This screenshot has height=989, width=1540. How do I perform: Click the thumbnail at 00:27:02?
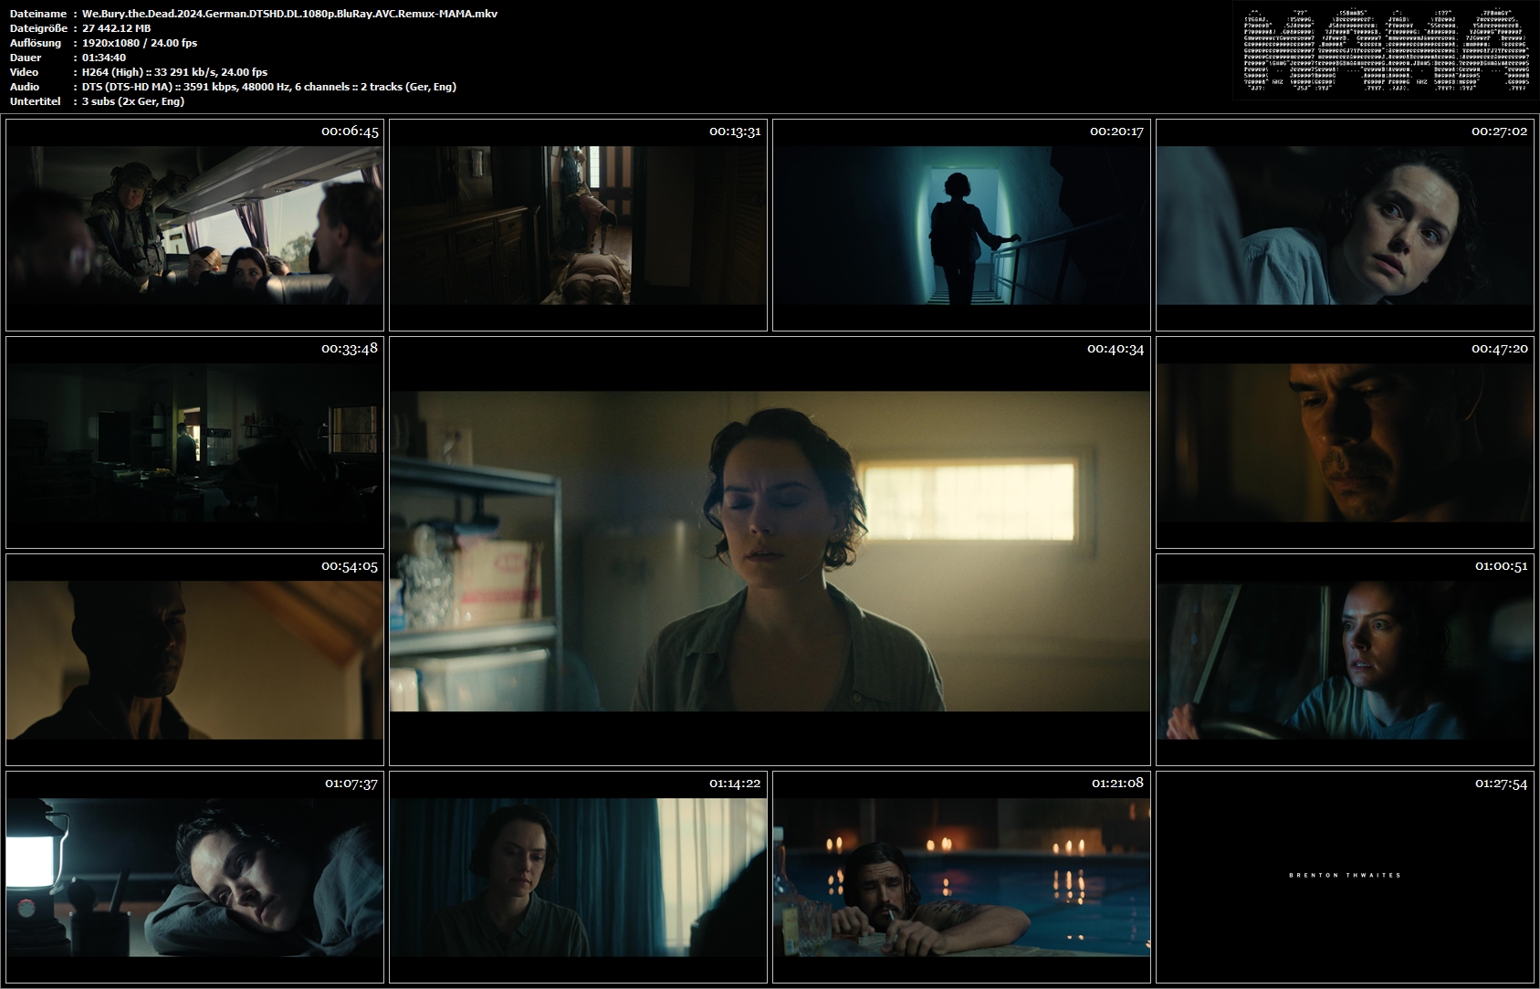coord(1345,225)
